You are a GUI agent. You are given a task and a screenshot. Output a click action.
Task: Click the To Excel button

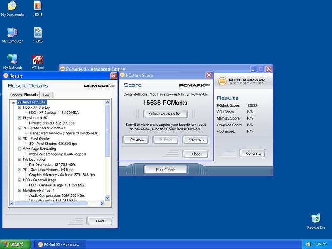[x=166, y=140]
